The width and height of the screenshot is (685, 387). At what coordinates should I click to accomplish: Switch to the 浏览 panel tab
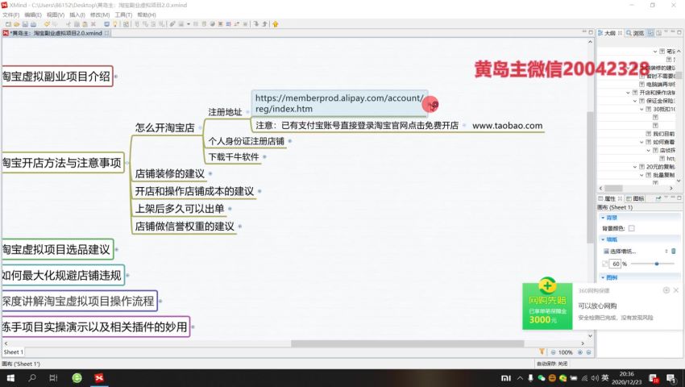tap(635, 33)
